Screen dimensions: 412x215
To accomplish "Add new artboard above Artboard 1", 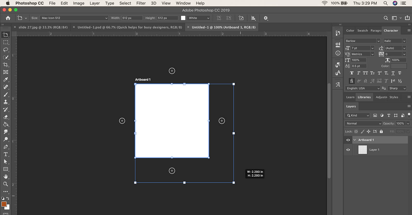I will pos(172,71).
